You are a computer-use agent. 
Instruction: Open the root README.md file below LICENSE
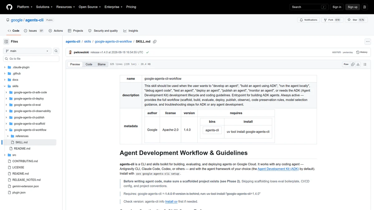click(x=21, y=174)
